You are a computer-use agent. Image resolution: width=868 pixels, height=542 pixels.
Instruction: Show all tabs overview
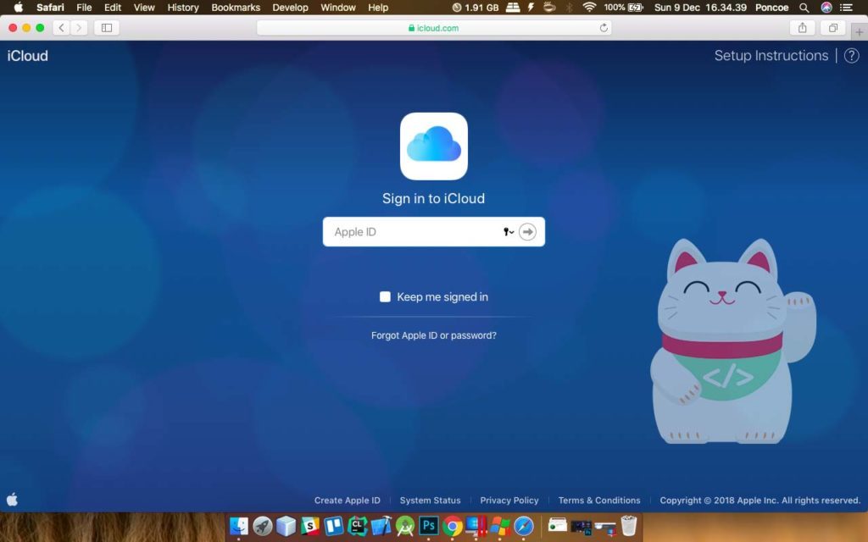(832, 28)
